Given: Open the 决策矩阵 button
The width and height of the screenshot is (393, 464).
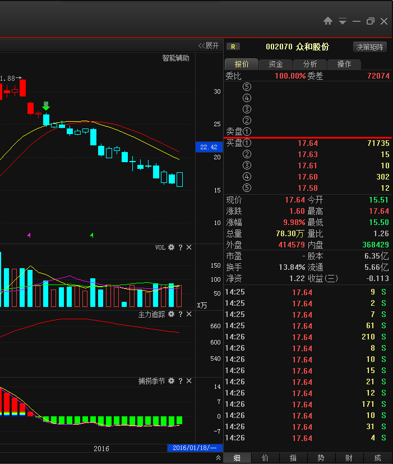Looking at the screenshot, I should tap(369, 47).
